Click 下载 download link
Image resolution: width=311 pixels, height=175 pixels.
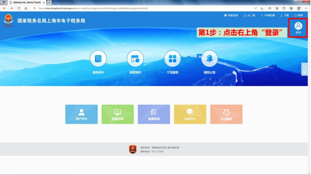click(x=284, y=15)
